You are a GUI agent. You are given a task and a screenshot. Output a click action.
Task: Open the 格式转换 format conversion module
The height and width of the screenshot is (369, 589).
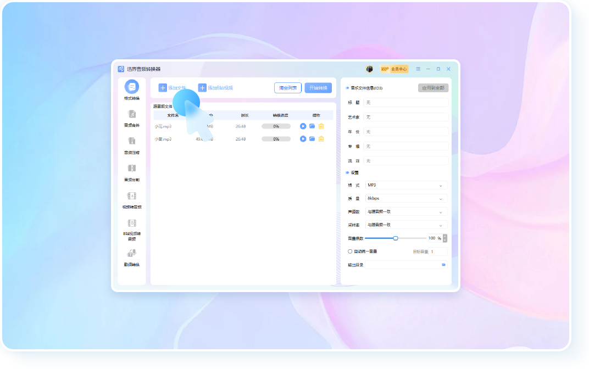tap(131, 90)
